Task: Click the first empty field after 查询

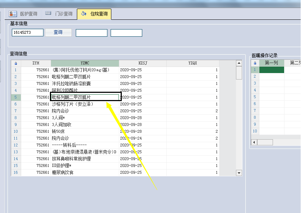Action: coord(91,33)
